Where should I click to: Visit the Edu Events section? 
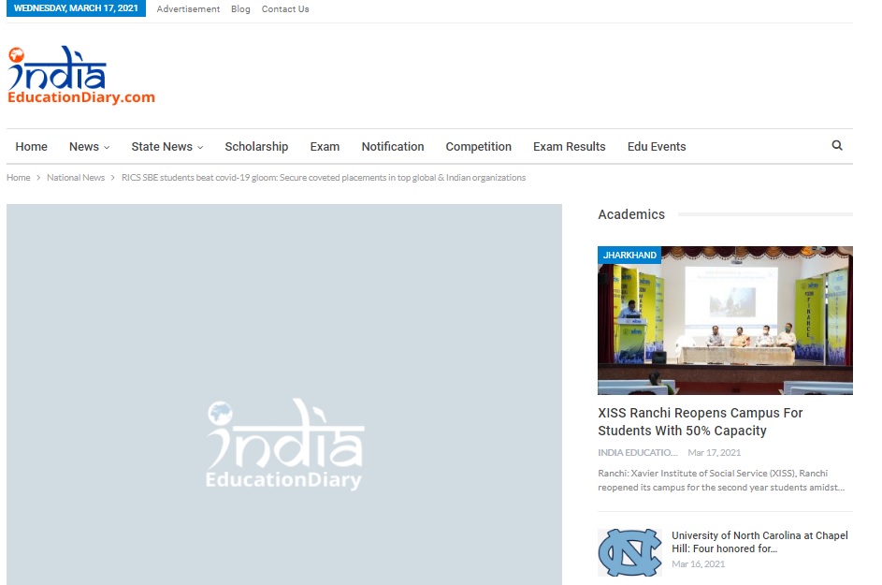click(657, 147)
